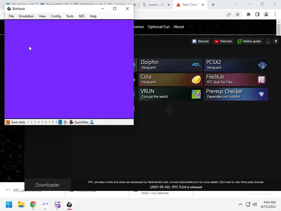This screenshot has height=211, width=281.
Task: Click the Dolphin logo icon
Action: pyautogui.click(x=196, y=65)
